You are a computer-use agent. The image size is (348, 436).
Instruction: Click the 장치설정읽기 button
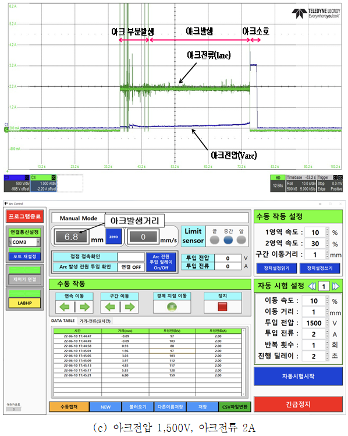[x=276, y=268]
